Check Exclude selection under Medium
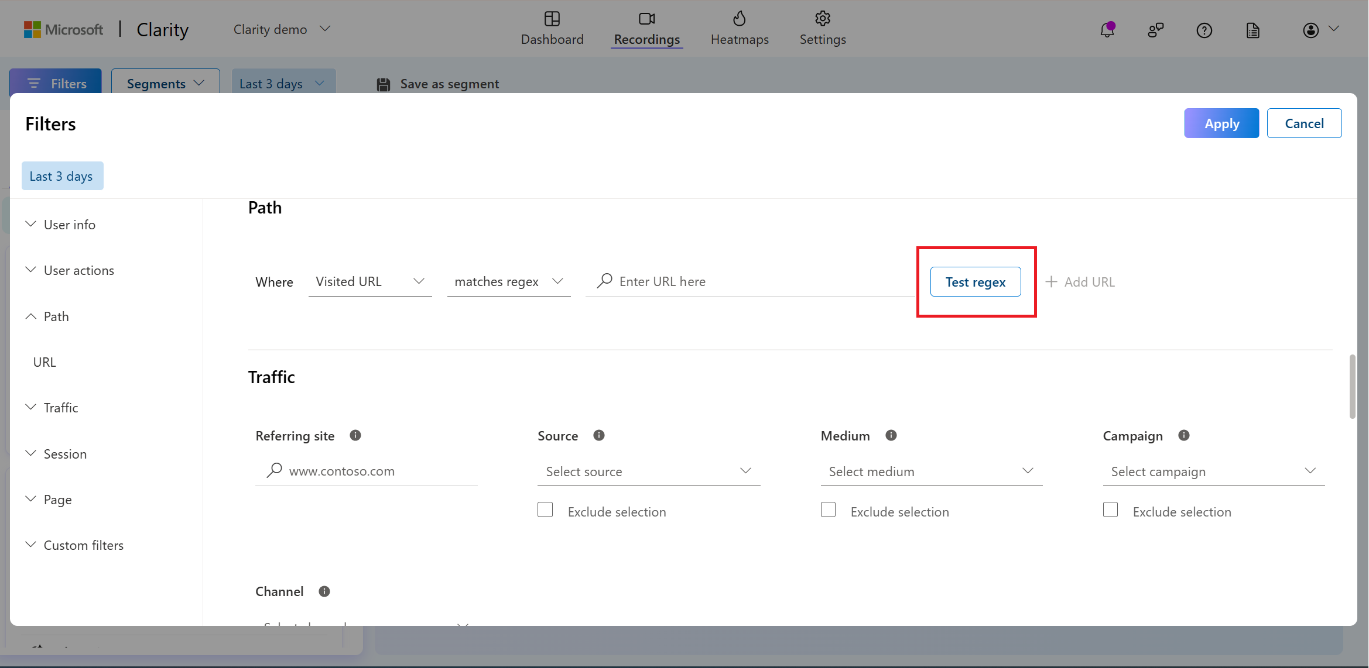This screenshot has height=668, width=1369. 828,509
